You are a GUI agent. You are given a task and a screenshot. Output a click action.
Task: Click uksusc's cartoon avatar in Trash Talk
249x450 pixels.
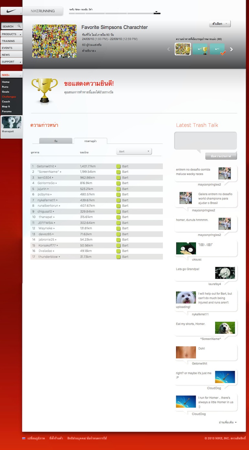[186, 248]
